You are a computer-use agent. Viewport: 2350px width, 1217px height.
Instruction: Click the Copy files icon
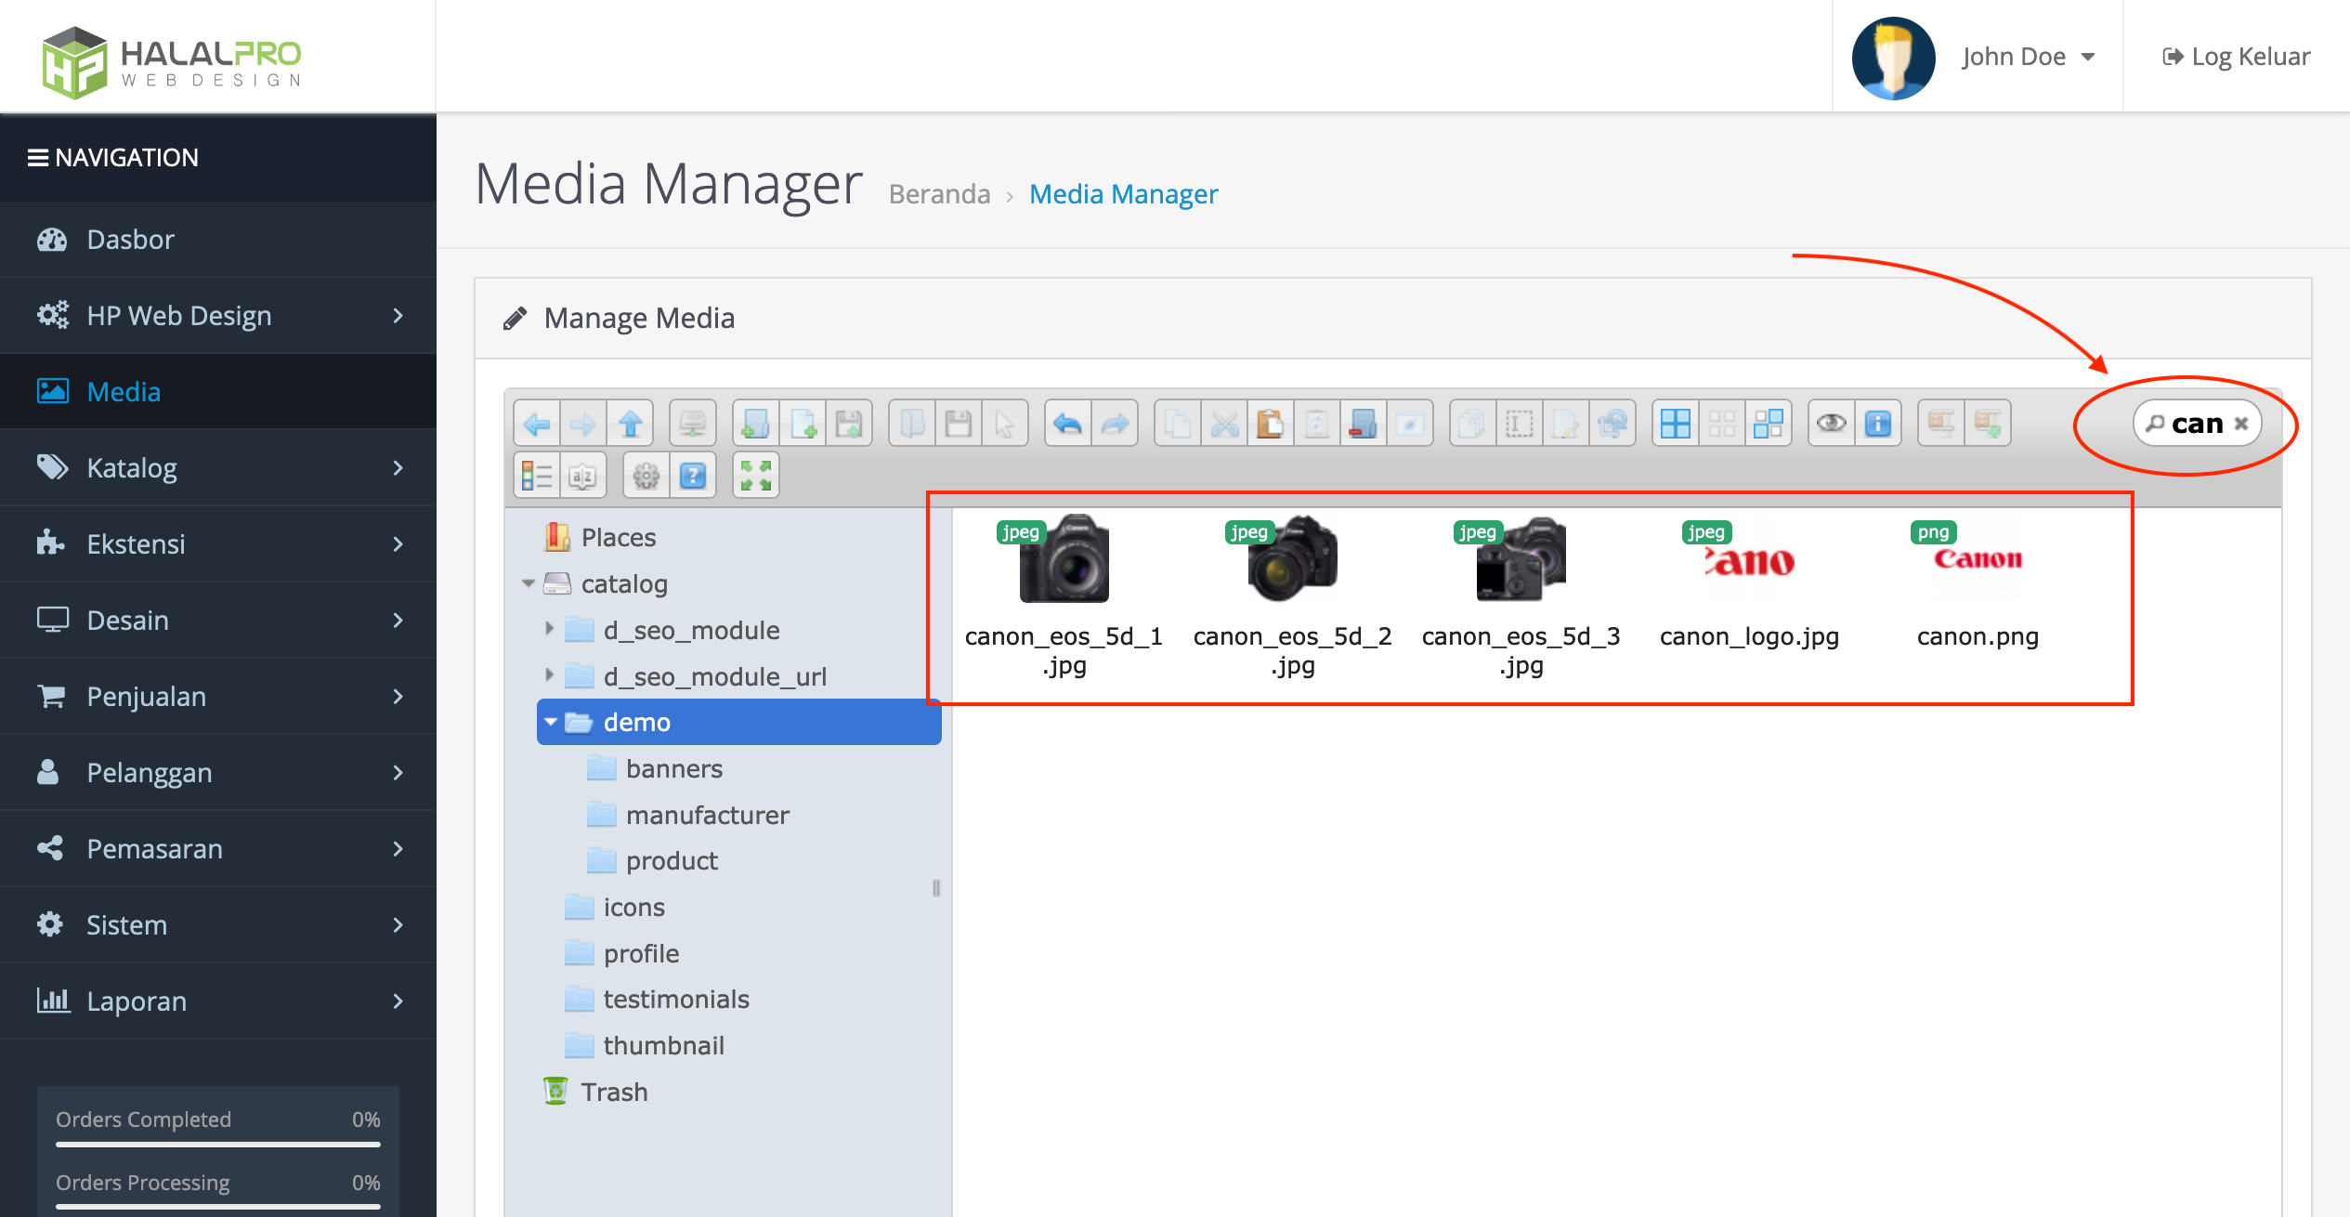(x=1178, y=425)
